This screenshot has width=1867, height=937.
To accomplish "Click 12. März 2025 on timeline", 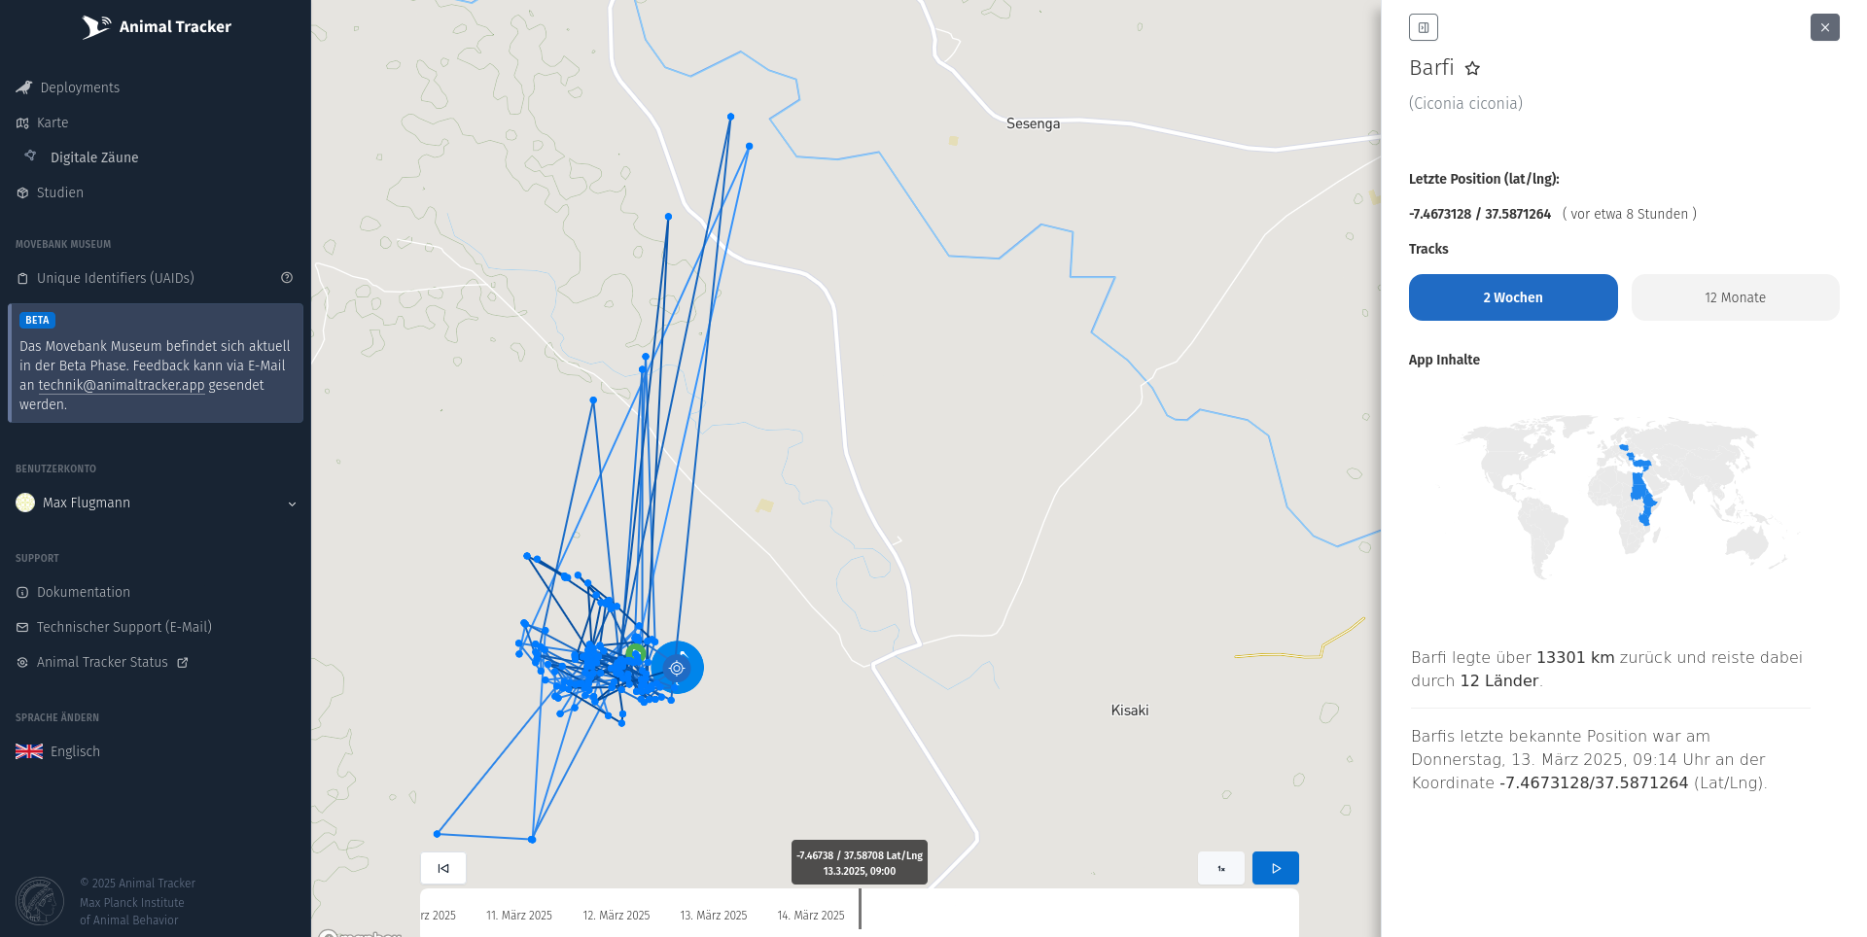I will 616,916.
